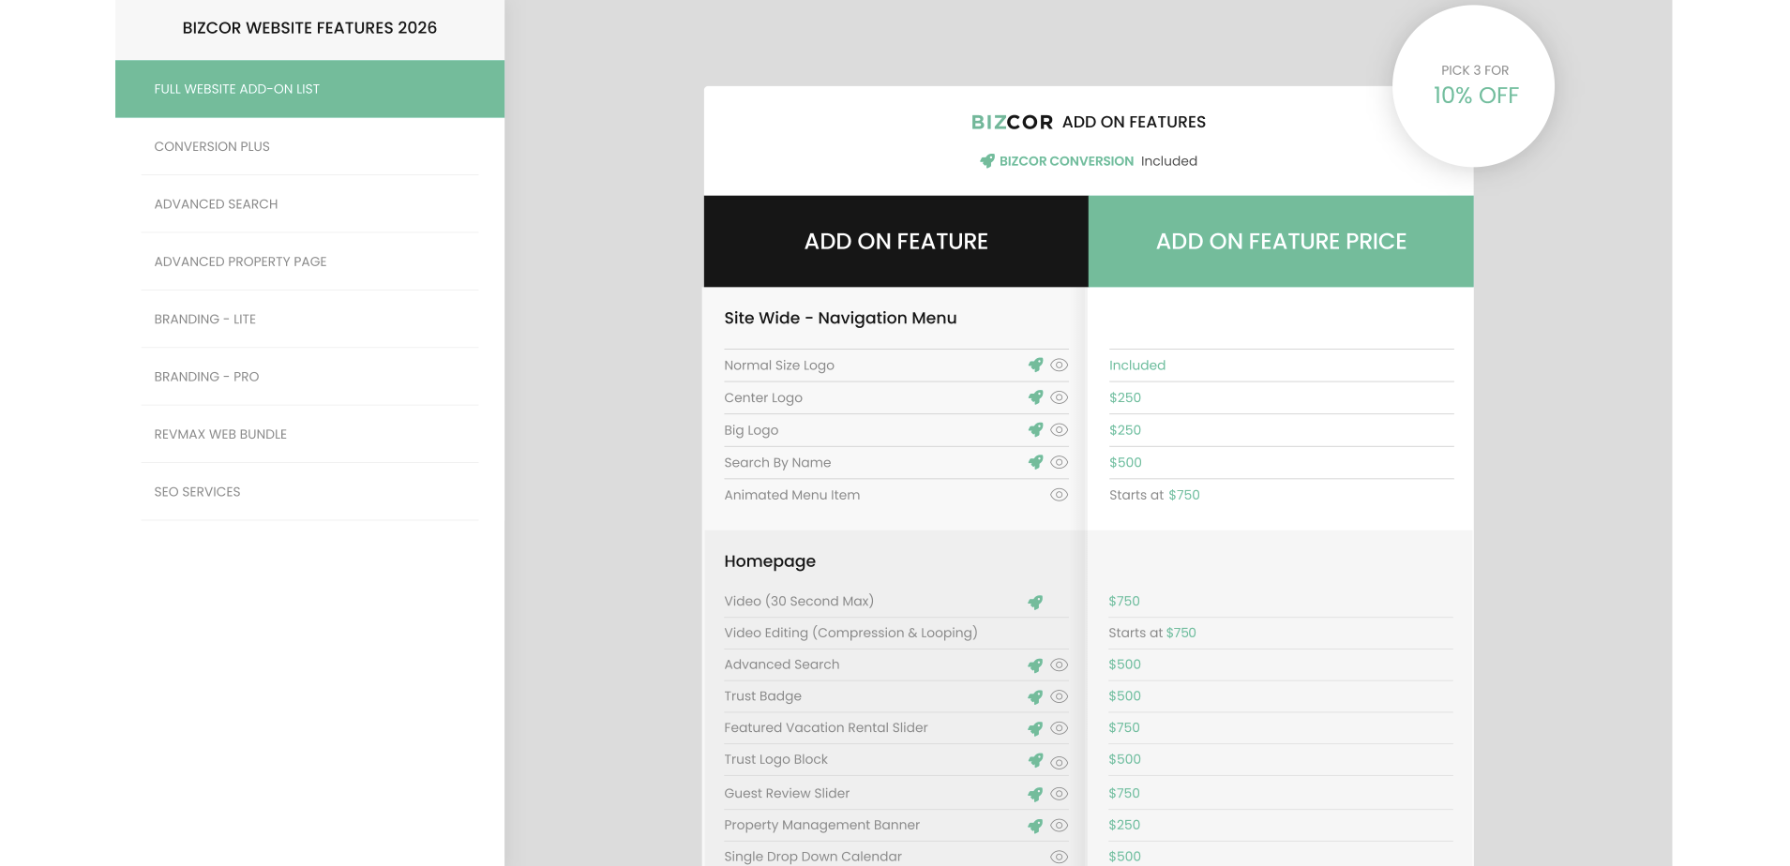Click the Pick 3 for 10% Off badge
The height and width of the screenshot is (866, 1790).
pos(1474,86)
